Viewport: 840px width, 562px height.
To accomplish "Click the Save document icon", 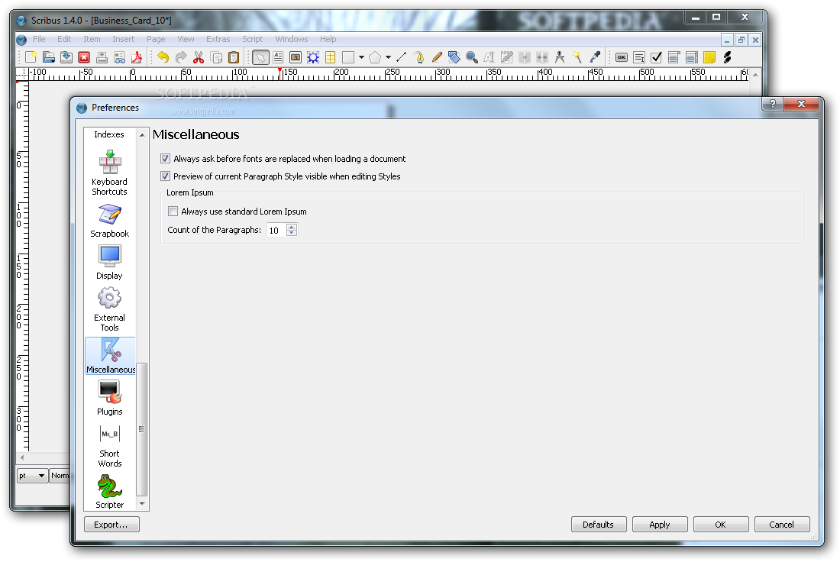I will click(66, 57).
